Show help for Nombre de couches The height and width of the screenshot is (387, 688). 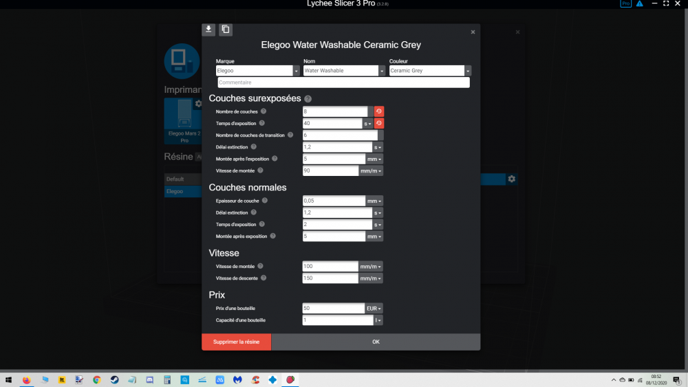click(x=264, y=111)
